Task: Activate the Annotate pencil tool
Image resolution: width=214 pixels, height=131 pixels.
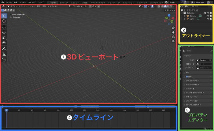Action: (x=4, y=48)
